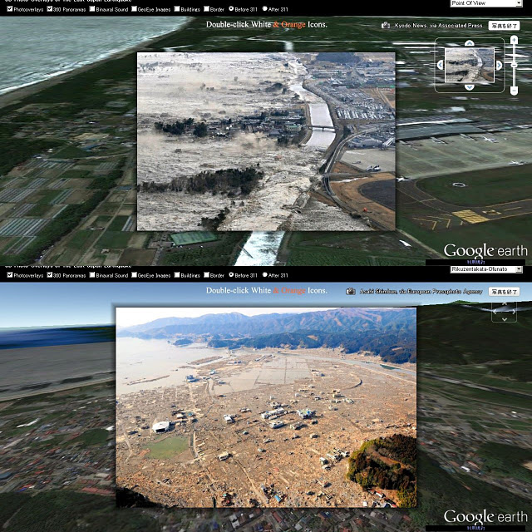Uncheck 360 Panoramas in the Asahi Shimbun view
This screenshot has height=532, width=532.
(50, 275)
